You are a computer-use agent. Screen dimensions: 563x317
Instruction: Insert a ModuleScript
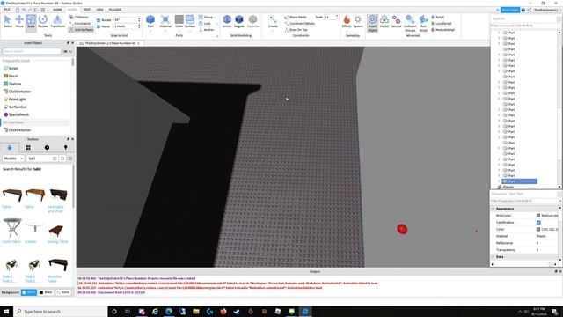(442, 30)
